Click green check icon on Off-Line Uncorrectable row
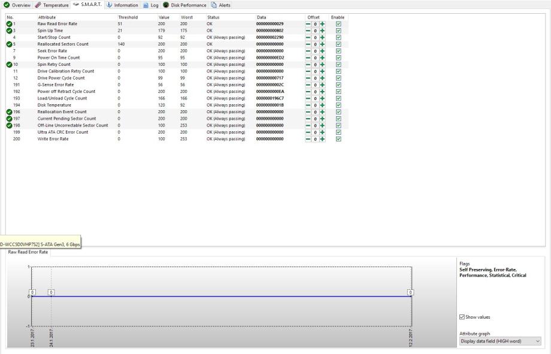Image resolution: width=551 pixels, height=354 pixels. pyautogui.click(x=9, y=126)
